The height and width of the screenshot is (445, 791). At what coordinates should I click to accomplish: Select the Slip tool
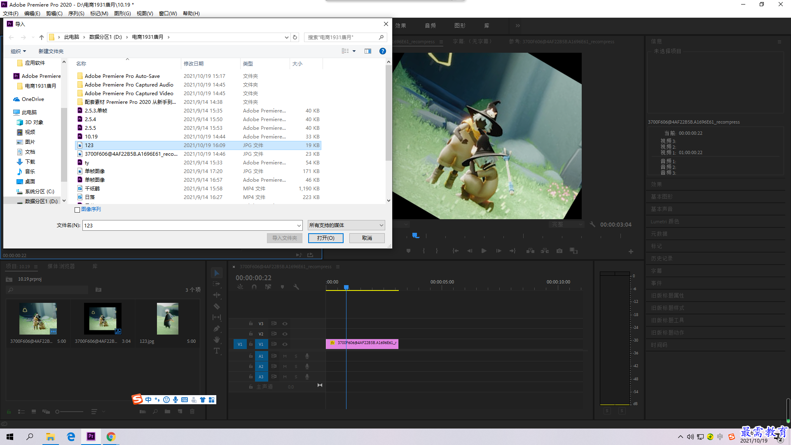coord(217,317)
